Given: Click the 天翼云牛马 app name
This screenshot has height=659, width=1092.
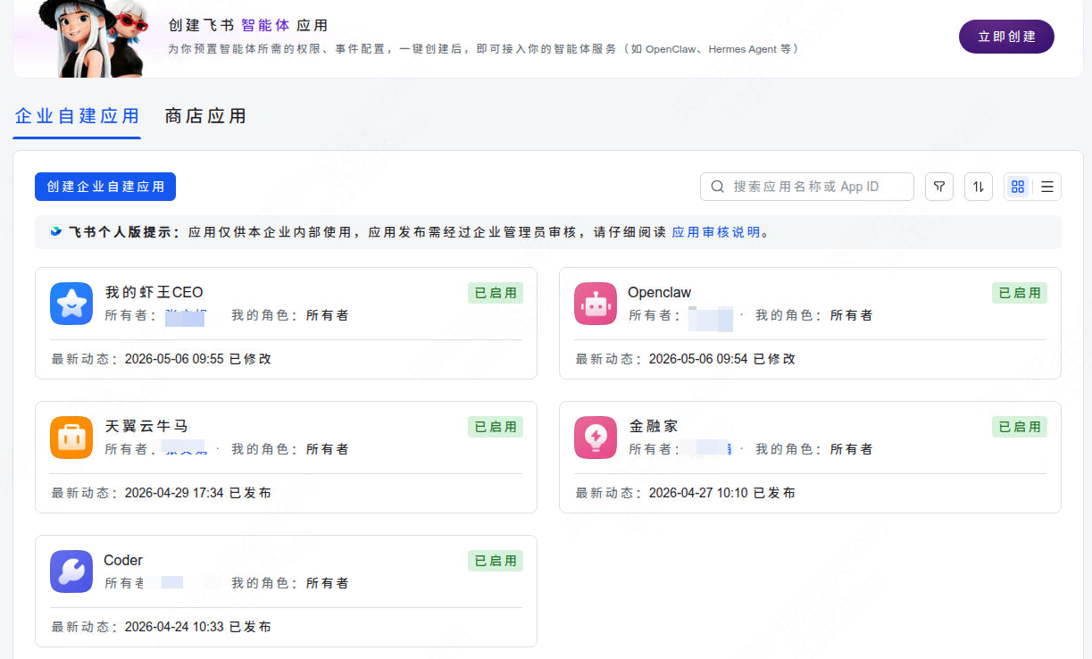Looking at the screenshot, I should coord(146,426).
